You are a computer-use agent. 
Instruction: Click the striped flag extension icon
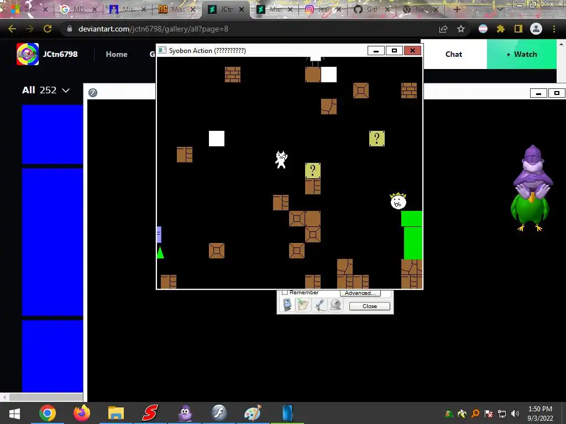coord(483,29)
